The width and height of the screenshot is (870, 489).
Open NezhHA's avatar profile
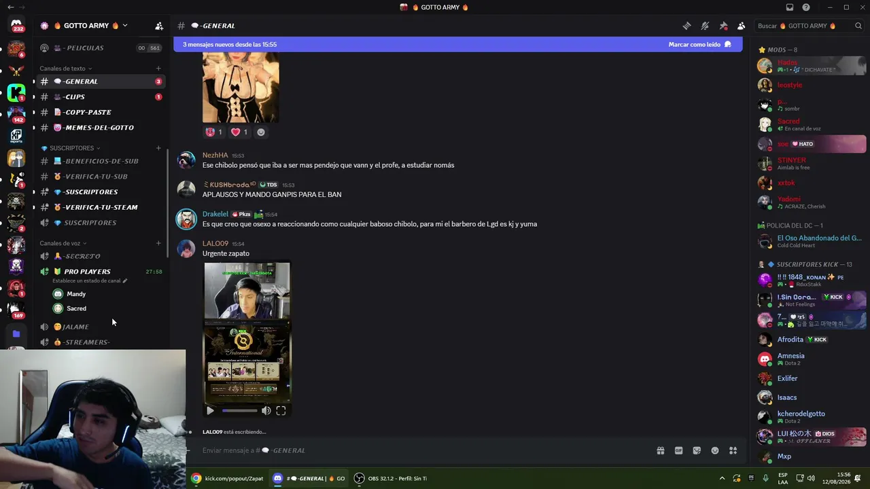coord(186,160)
